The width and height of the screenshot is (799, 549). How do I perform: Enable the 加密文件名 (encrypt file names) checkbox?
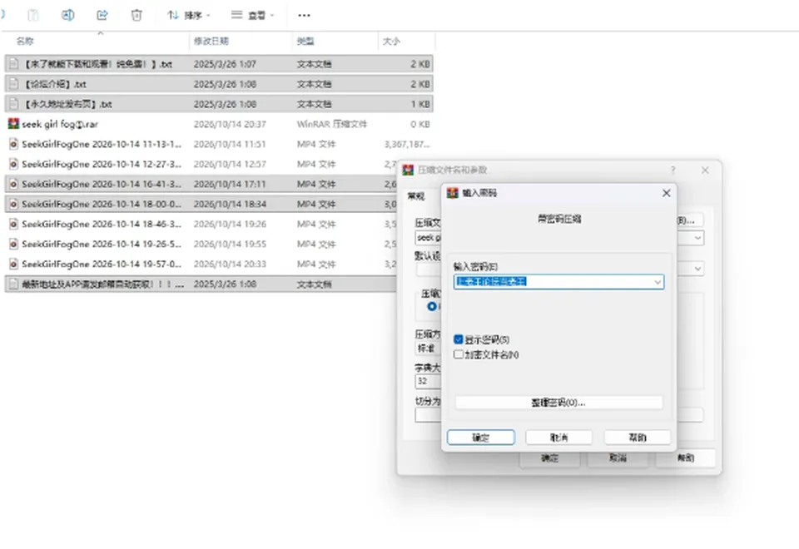pos(458,354)
